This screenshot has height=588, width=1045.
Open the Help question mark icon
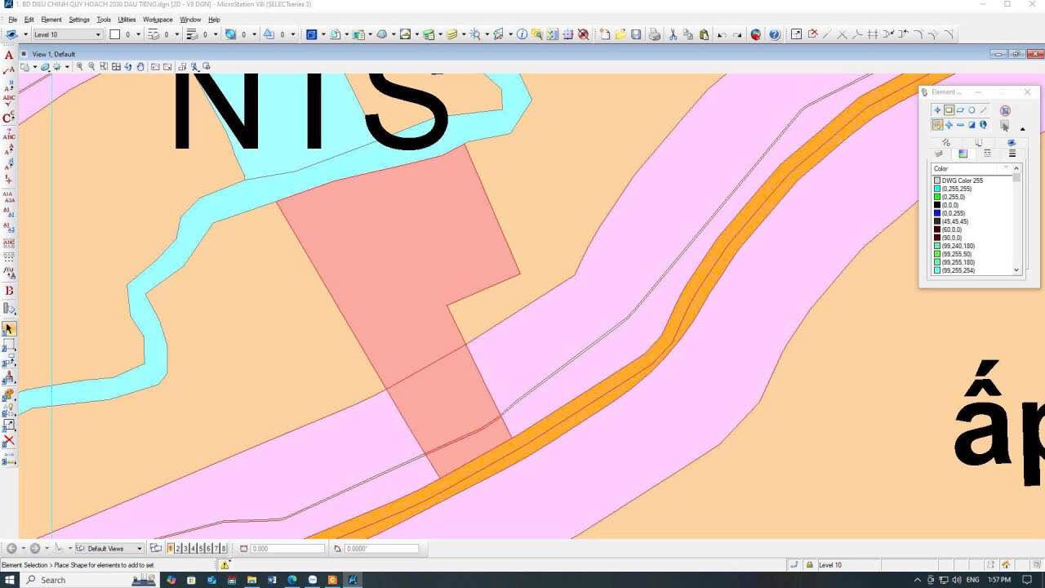(x=774, y=34)
